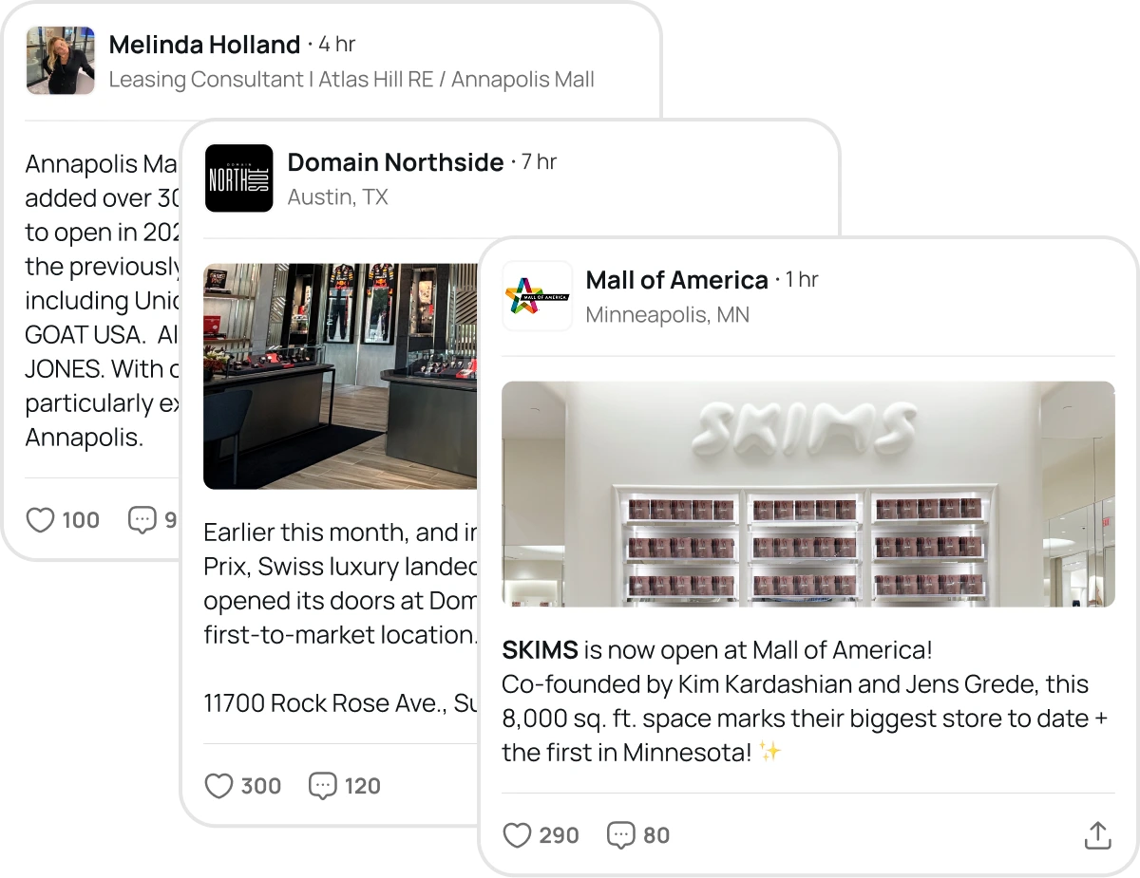The width and height of the screenshot is (1140, 878).
Task: Click the bold SKIMS text in post
Action: (x=540, y=650)
